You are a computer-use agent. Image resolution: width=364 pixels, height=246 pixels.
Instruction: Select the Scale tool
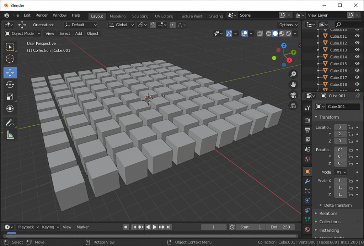(10, 97)
